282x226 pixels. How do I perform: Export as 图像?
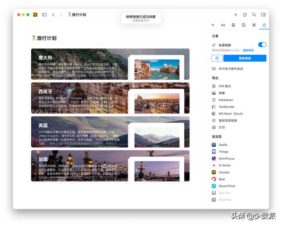pyautogui.click(x=219, y=93)
